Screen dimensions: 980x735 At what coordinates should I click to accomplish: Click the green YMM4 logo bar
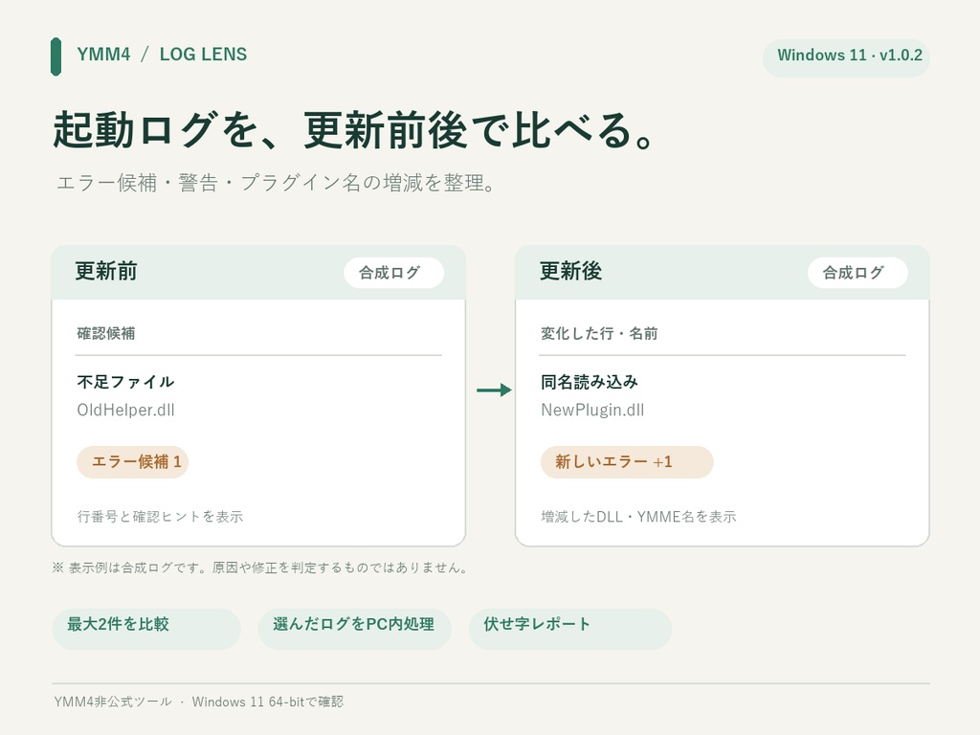56,56
